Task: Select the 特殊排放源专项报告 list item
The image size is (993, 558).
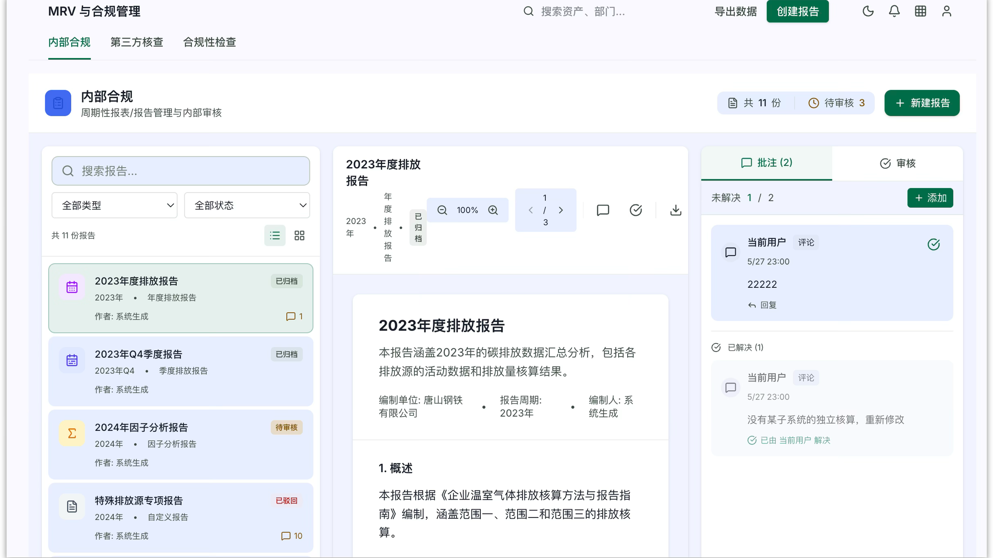Action: [181, 518]
